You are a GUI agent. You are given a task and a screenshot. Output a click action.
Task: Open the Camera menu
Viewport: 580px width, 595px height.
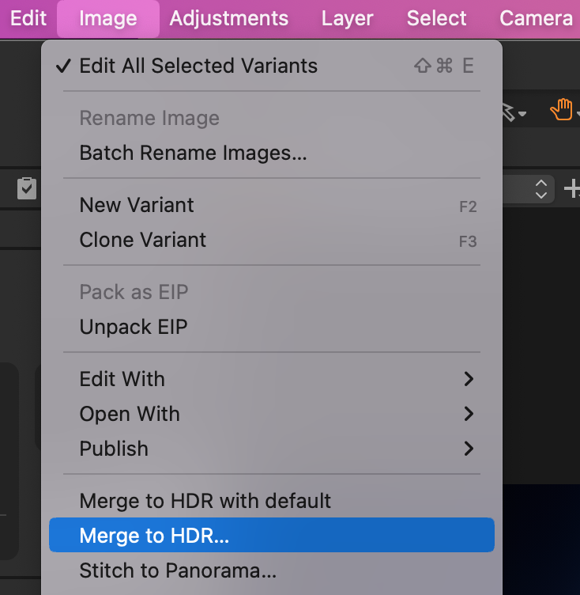click(536, 18)
